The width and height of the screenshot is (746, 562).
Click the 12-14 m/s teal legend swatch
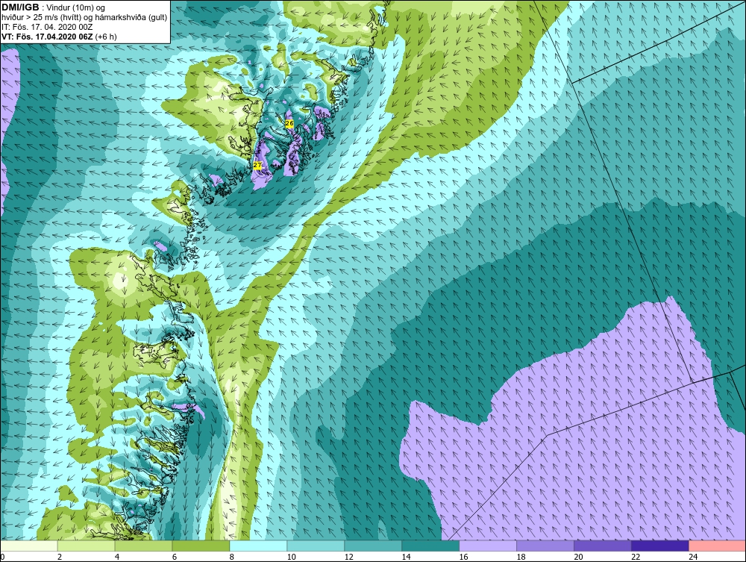tap(373, 546)
